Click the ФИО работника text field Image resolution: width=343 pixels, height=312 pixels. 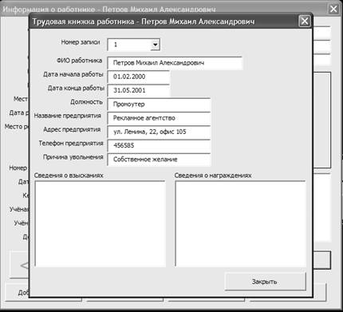point(175,63)
